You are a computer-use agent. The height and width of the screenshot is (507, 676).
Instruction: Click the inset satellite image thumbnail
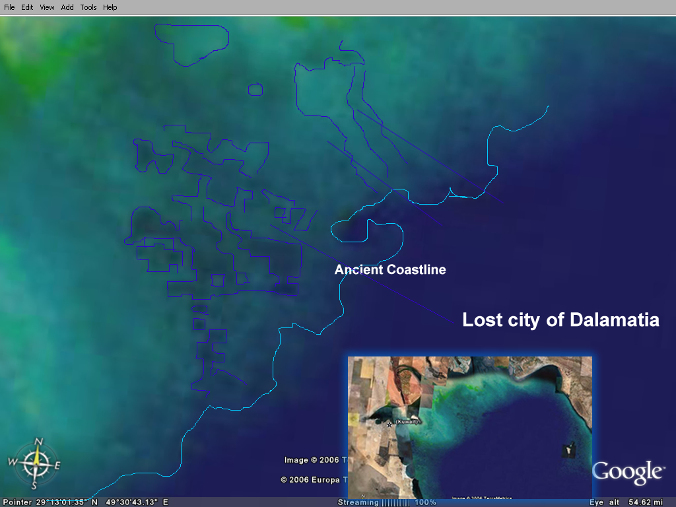coord(470,428)
